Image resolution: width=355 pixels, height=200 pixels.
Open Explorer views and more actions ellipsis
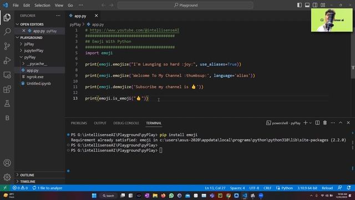pyautogui.click(x=58, y=16)
